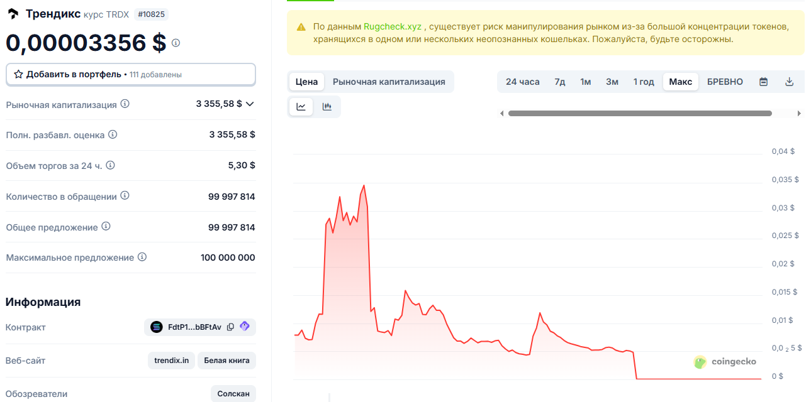Viewport: 811px width, 402px height.
Task: Switch to the candlestick chart view
Action: pyautogui.click(x=327, y=107)
